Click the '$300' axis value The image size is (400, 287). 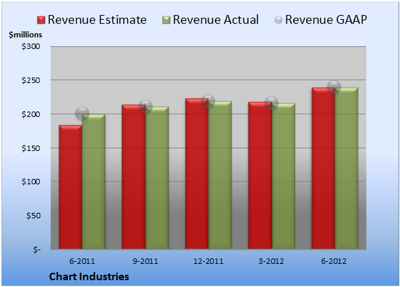coord(31,46)
